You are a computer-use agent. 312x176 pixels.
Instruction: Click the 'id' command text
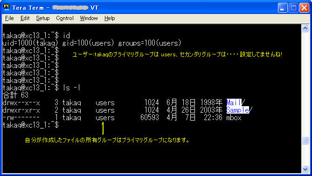tap(67, 35)
